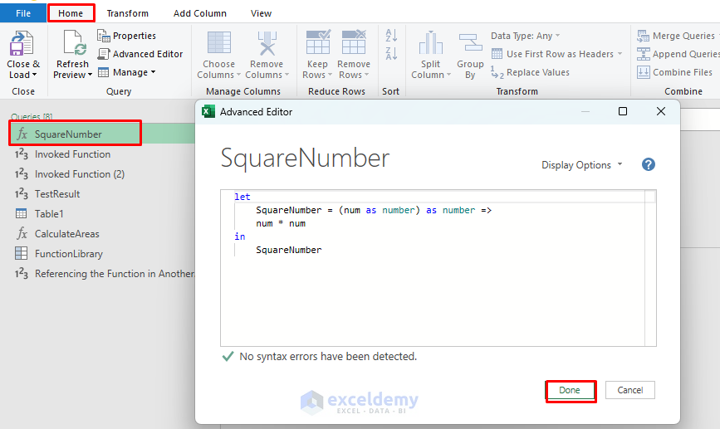Expand the Split Column dropdown arrow
Image resolution: width=720 pixels, height=429 pixels.
pos(448,75)
